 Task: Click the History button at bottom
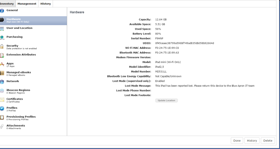[252, 141]
